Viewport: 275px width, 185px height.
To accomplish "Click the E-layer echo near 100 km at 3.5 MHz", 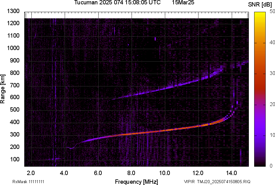I will [56, 159].
